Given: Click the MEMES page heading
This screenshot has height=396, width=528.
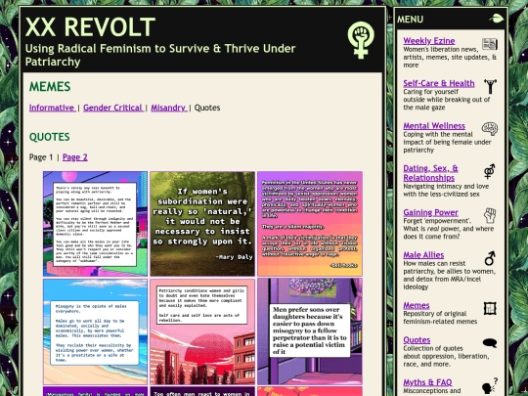Looking at the screenshot, I should tap(50, 87).
